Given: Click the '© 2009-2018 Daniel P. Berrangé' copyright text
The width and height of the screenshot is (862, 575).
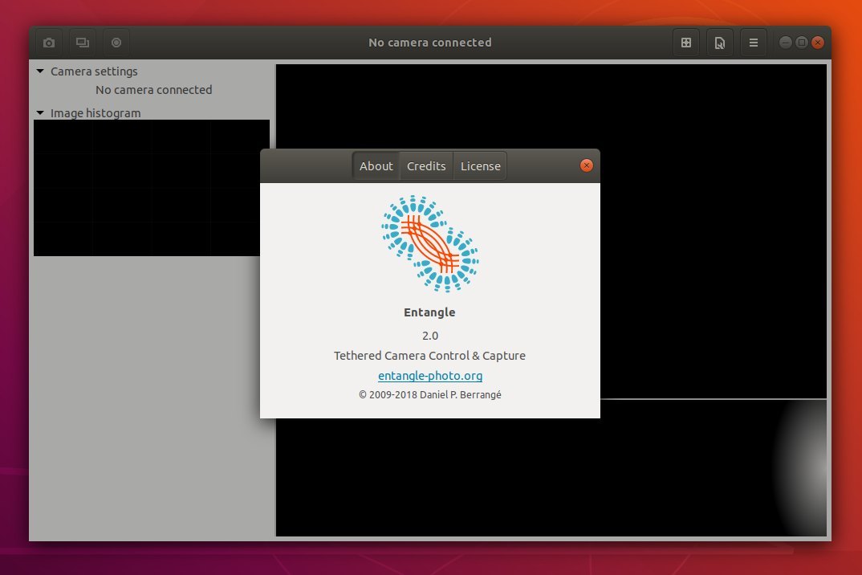Looking at the screenshot, I should (x=430, y=394).
